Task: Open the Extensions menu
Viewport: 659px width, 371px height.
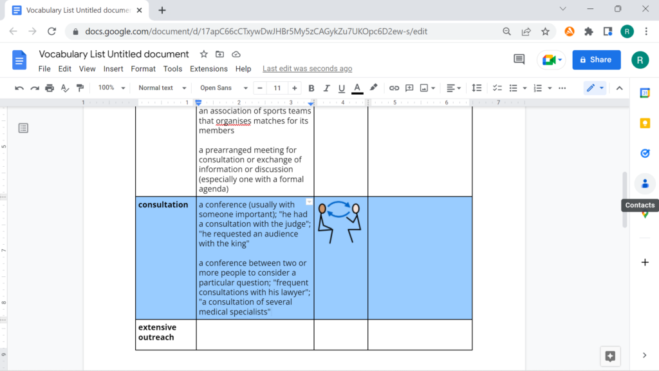Action: [x=209, y=69]
